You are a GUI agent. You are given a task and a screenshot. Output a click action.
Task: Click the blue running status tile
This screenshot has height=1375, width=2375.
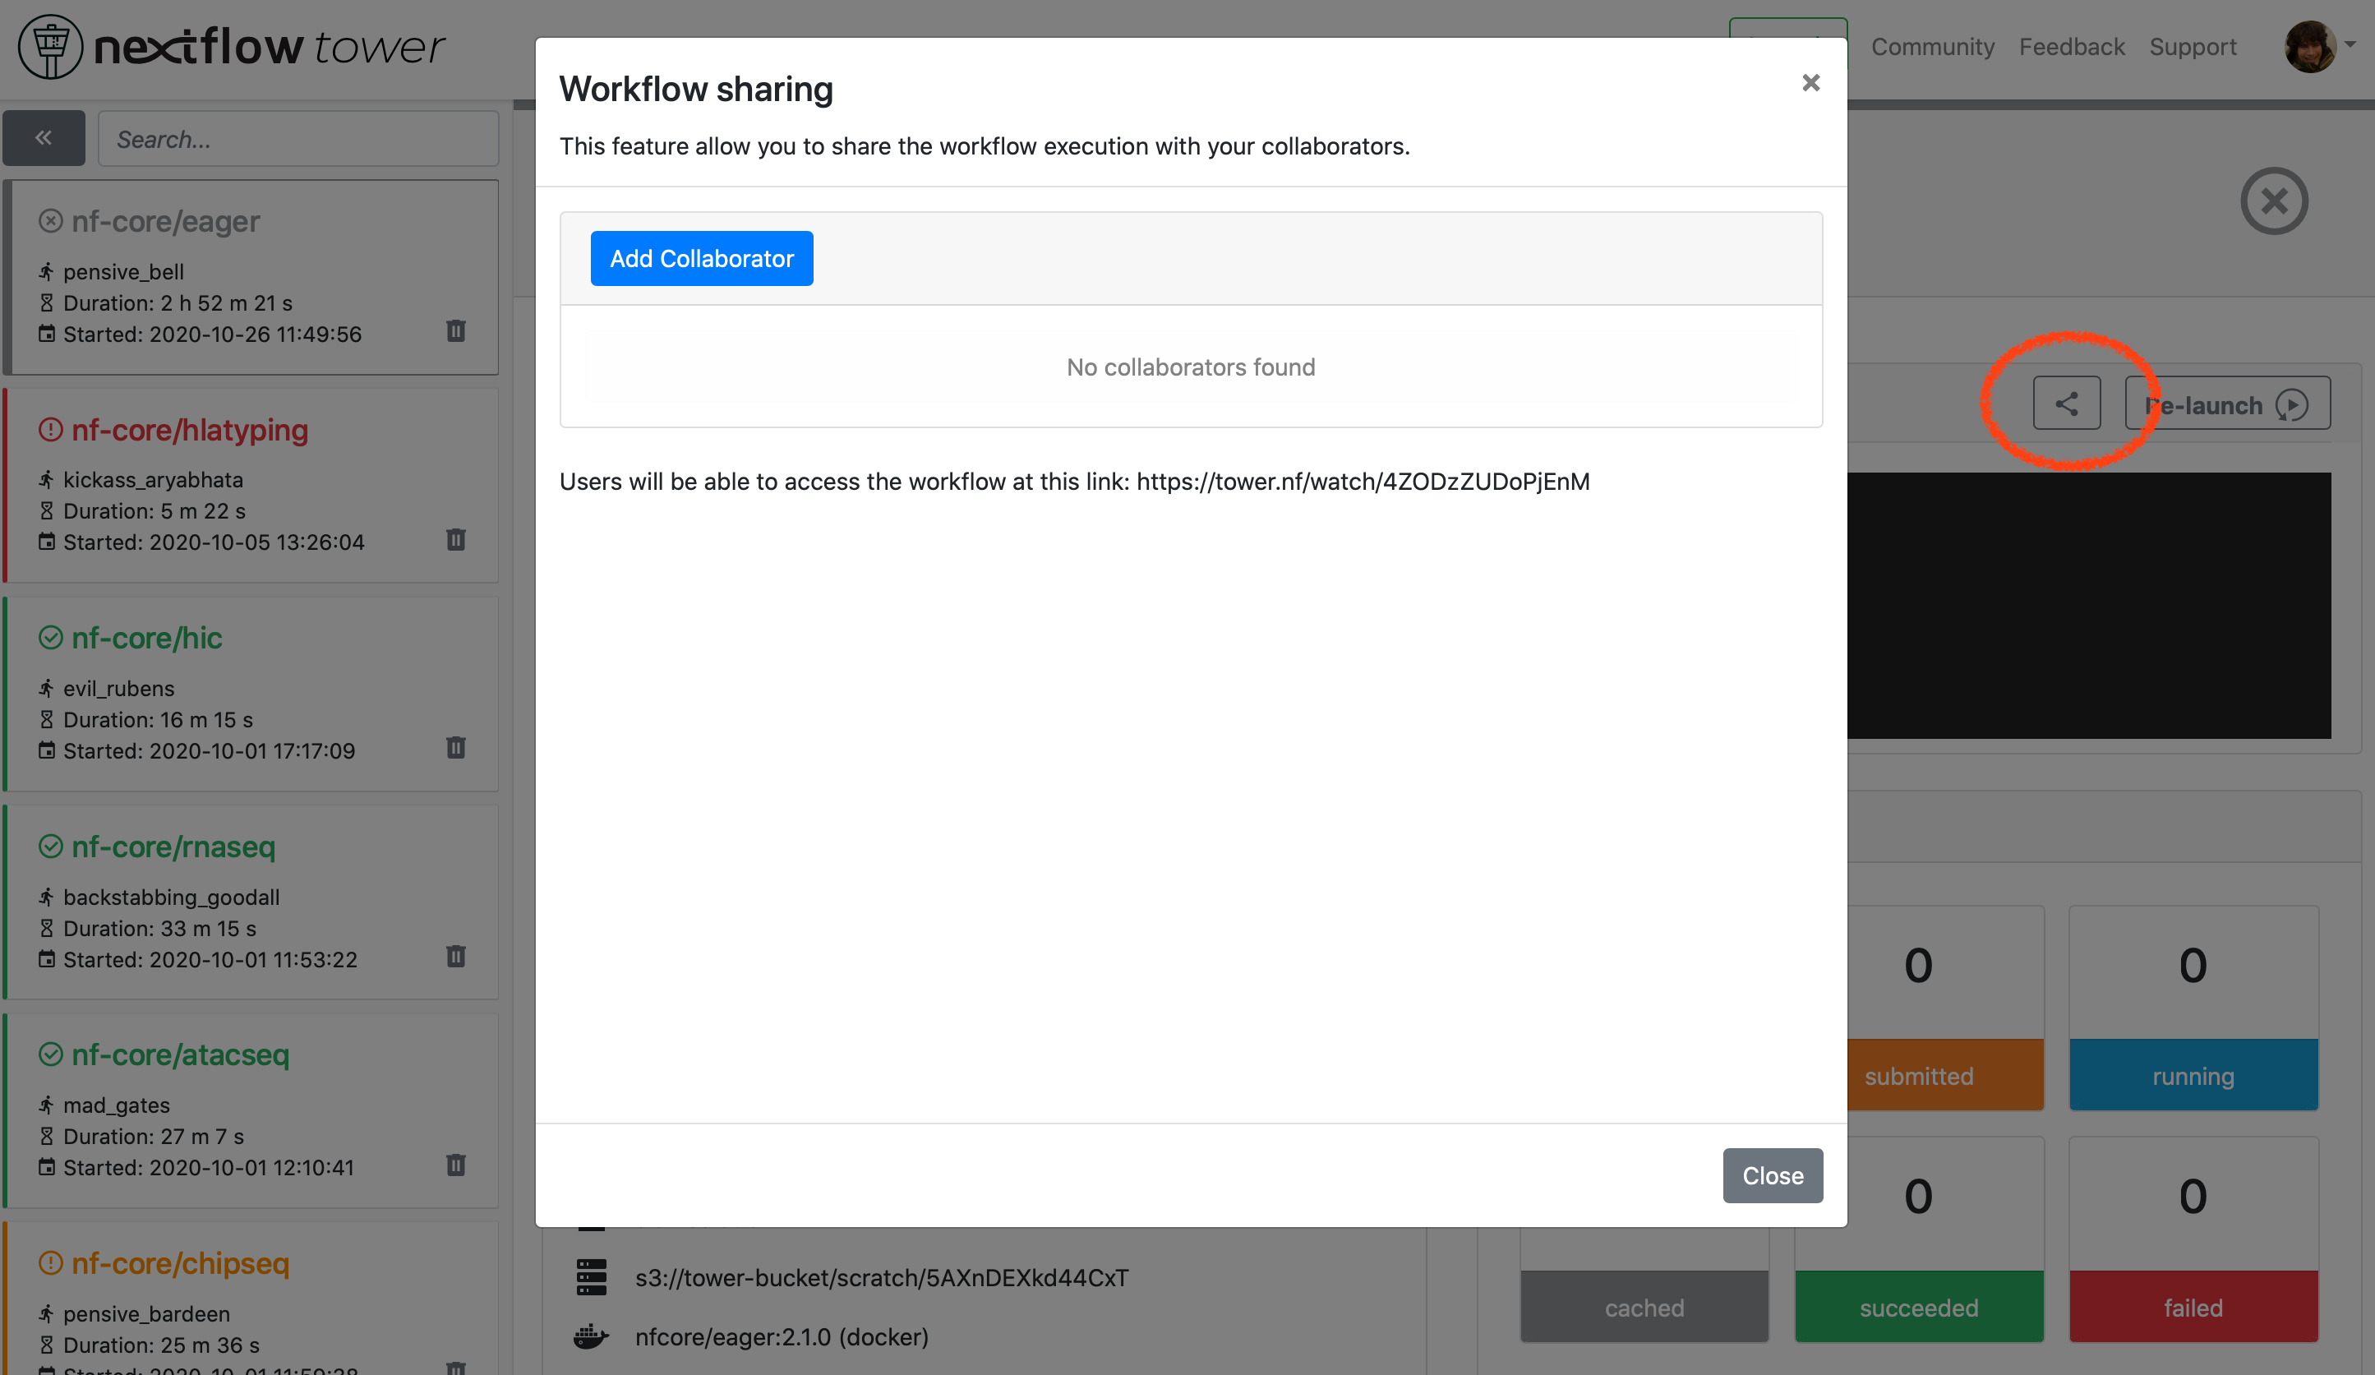(2193, 1075)
